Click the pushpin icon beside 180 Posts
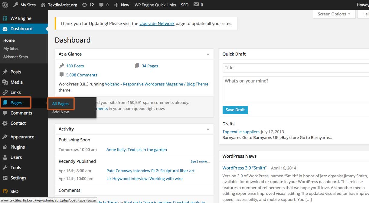This screenshot has height=203, width=369. click(62, 66)
